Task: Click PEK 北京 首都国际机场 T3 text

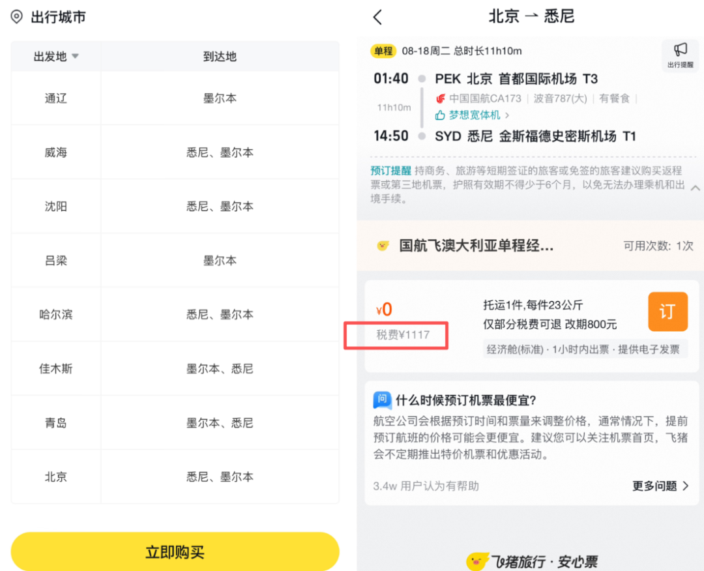Action: click(x=516, y=79)
